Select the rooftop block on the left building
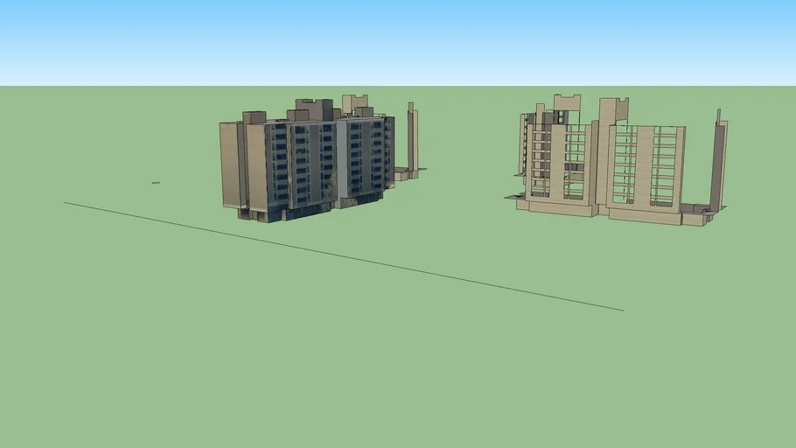The width and height of the screenshot is (796, 448). pyautogui.click(x=315, y=110)
